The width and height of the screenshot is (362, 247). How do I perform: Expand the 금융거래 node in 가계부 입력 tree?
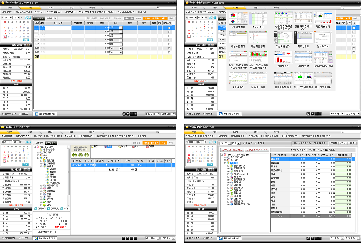[x=41, y=161]
